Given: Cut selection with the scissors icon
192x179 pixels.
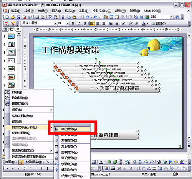Looking at the screenshot, I should 63,17.
